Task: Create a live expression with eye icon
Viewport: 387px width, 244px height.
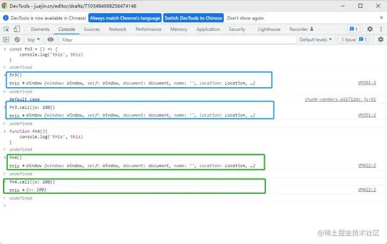Action: (x=51, y=39)
